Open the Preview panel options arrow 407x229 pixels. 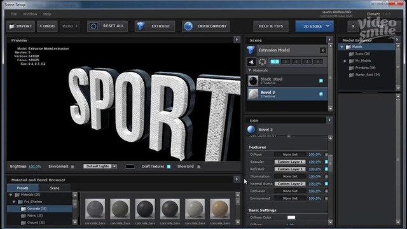tap(237, 39)
